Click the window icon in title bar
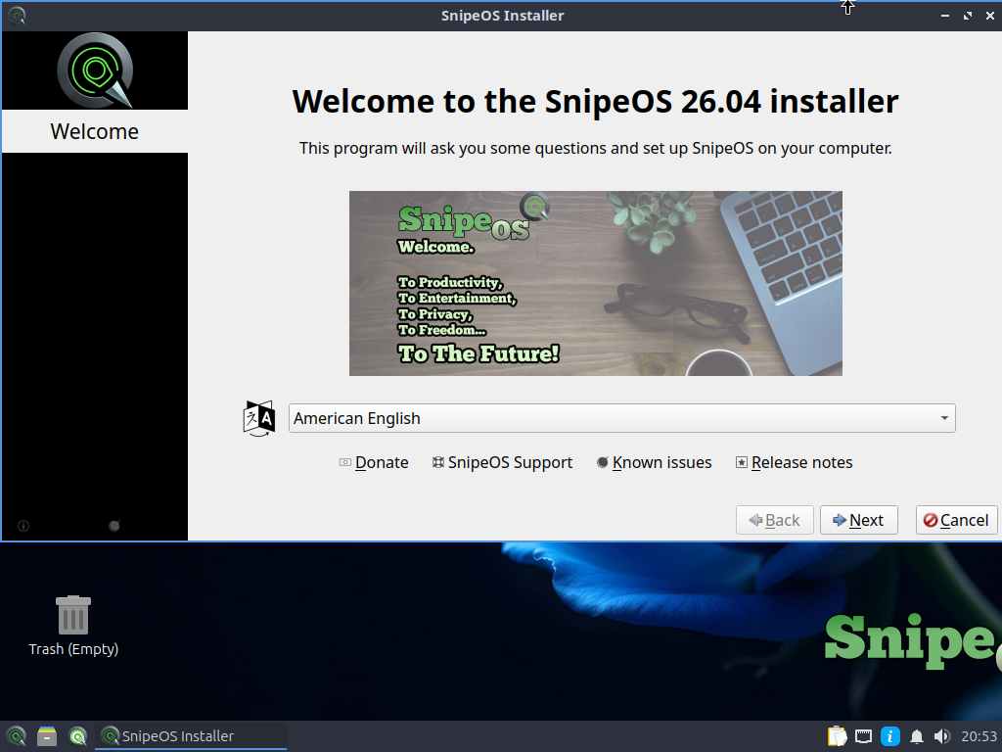1002x752 pixels. pyautogui.click(x=17, y=16)
